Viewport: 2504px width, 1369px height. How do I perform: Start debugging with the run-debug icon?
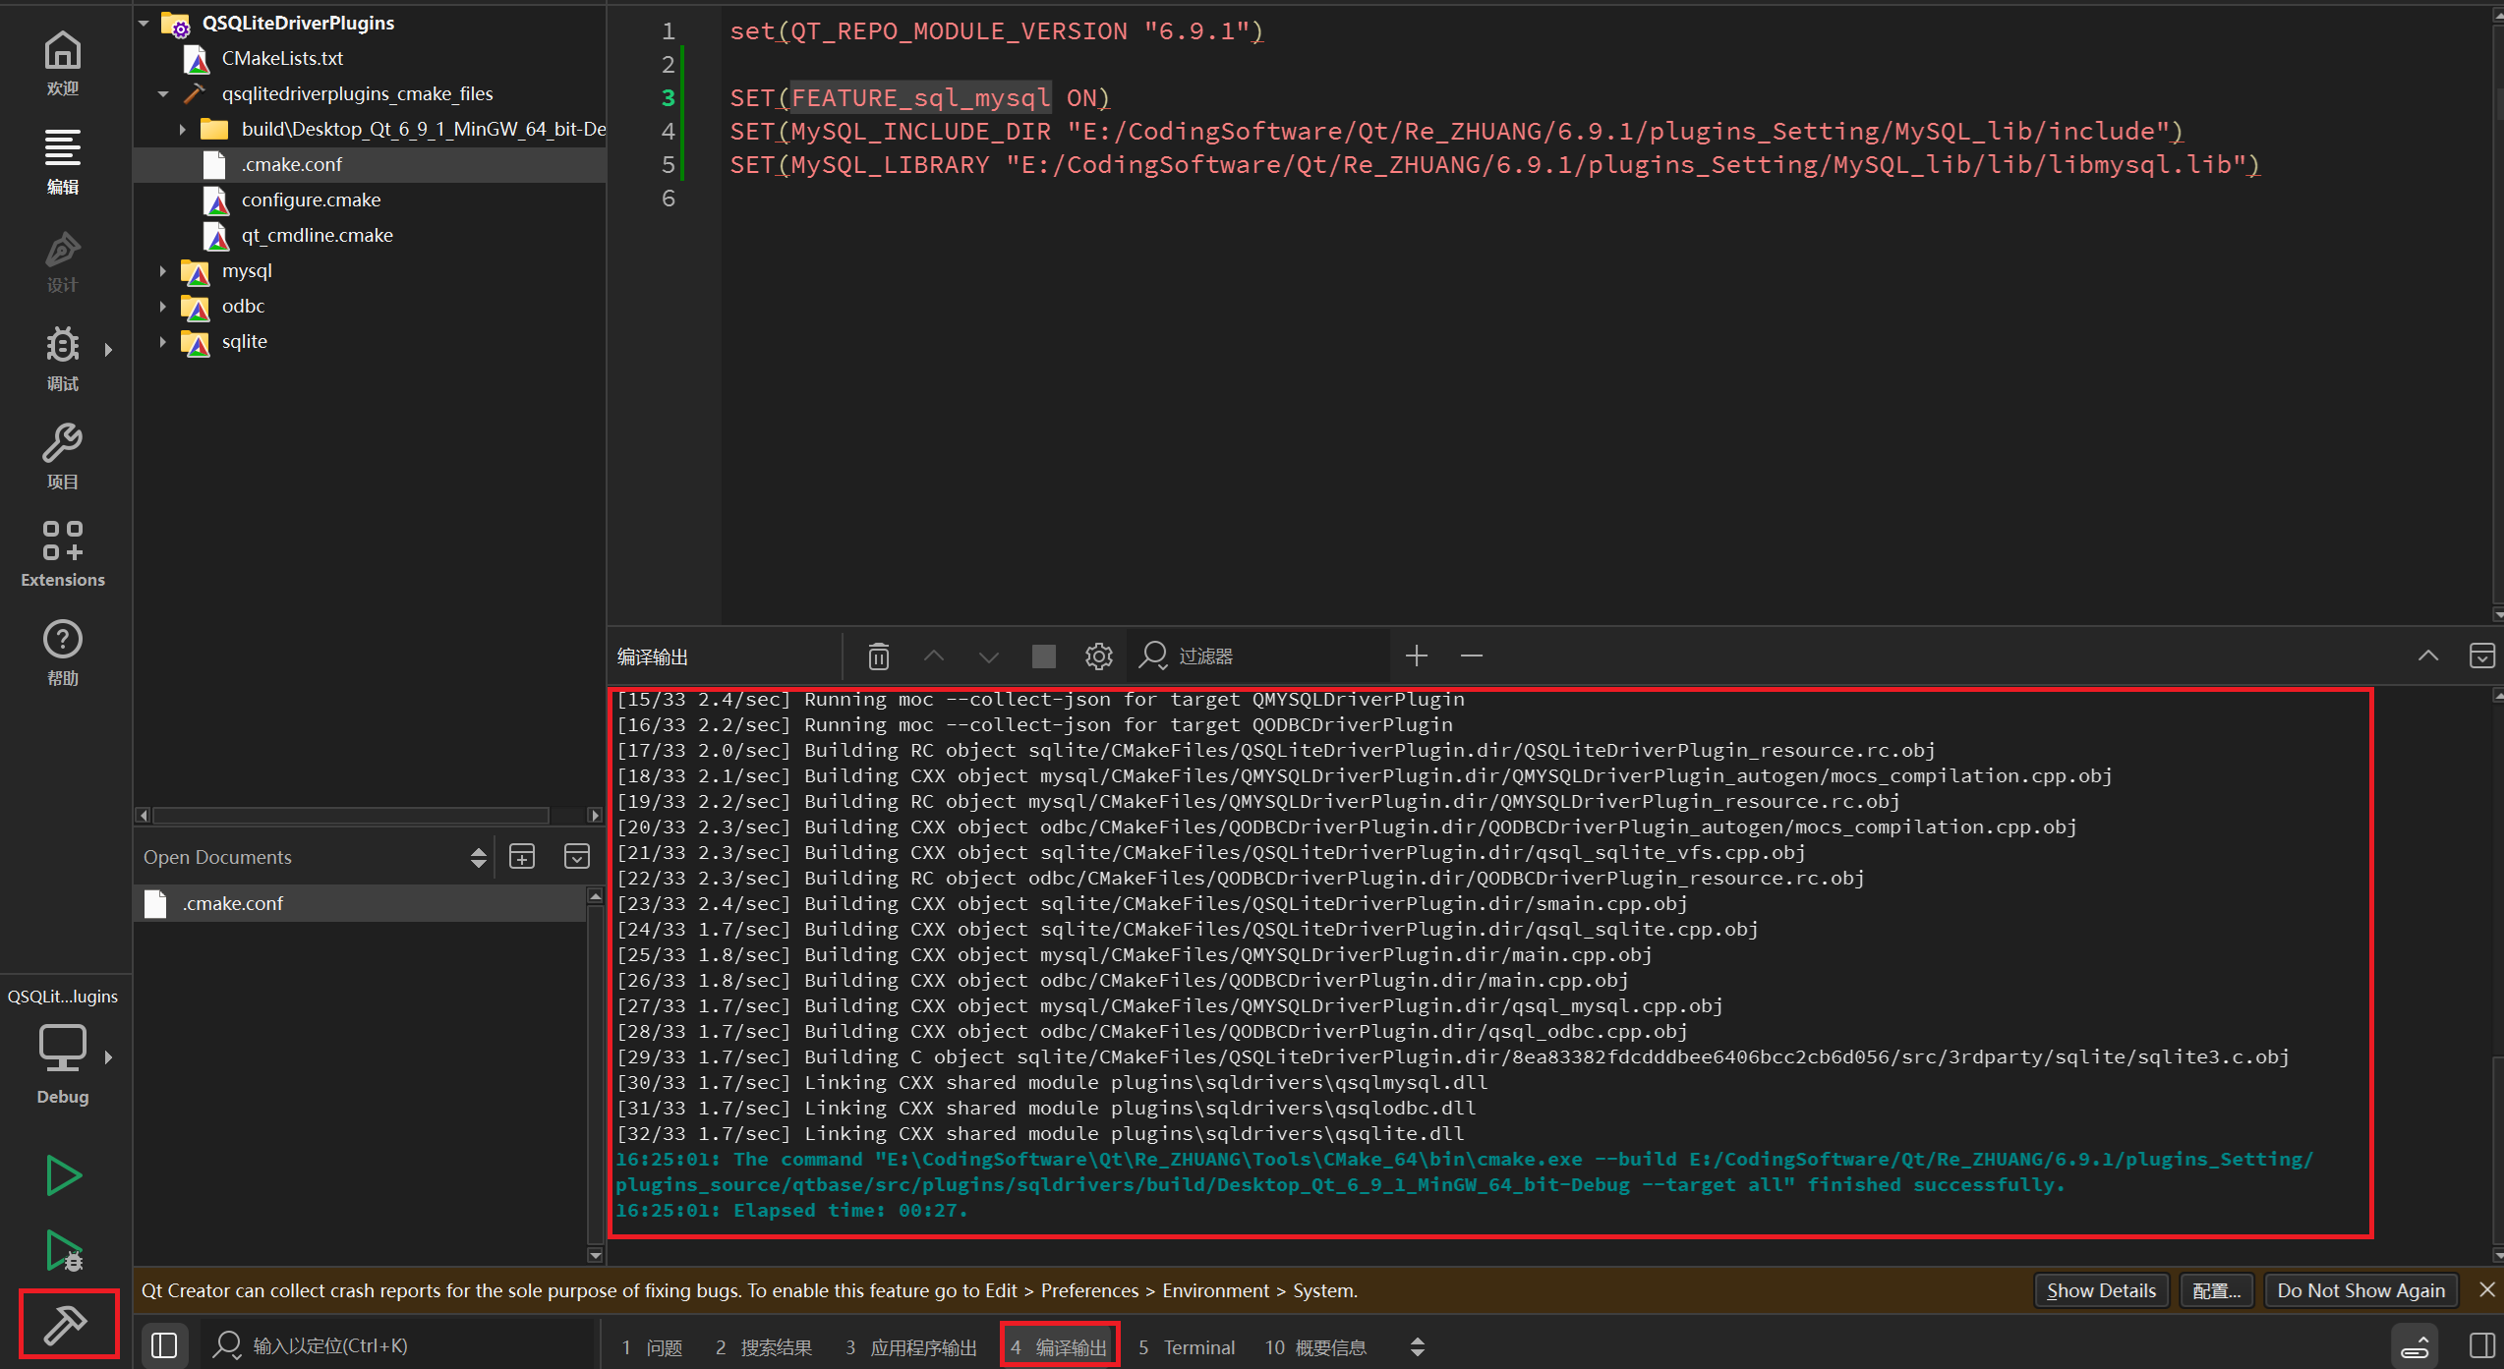[x=64, y=1251]
